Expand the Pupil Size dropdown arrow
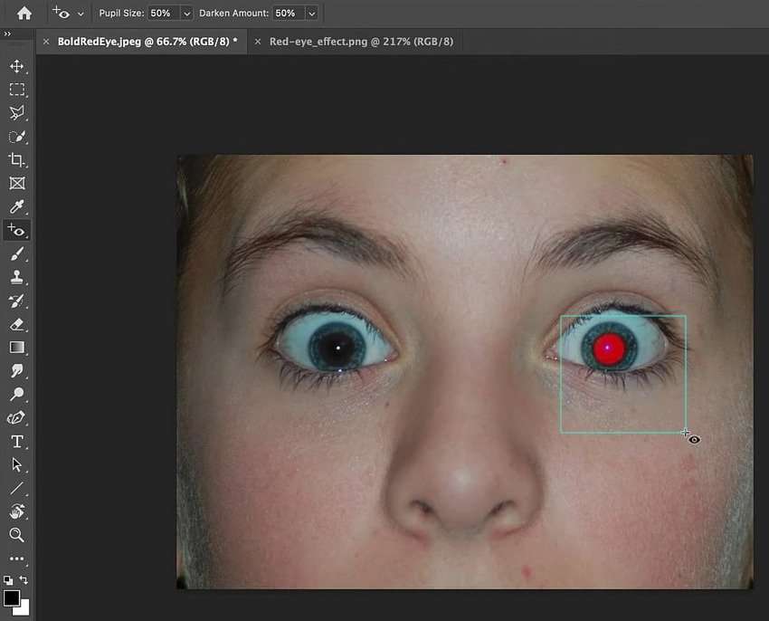 pos(187,14)
